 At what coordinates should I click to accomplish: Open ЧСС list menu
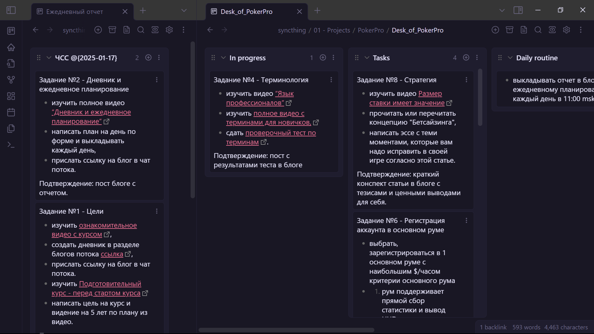(x=159, y=58)
